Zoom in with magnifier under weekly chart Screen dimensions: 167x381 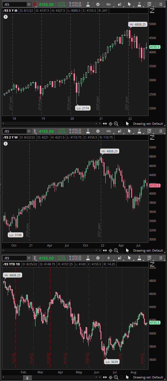pyautogui.click(x=116, y=250)
